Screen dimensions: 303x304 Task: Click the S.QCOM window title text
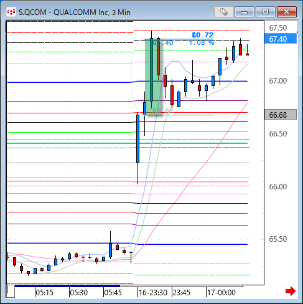click(x=74, y=12)
